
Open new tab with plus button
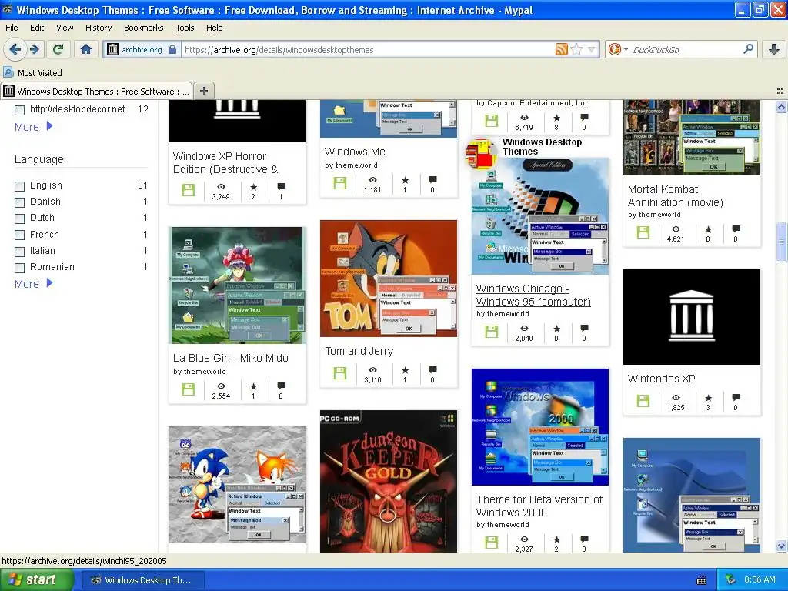point(203,91)
